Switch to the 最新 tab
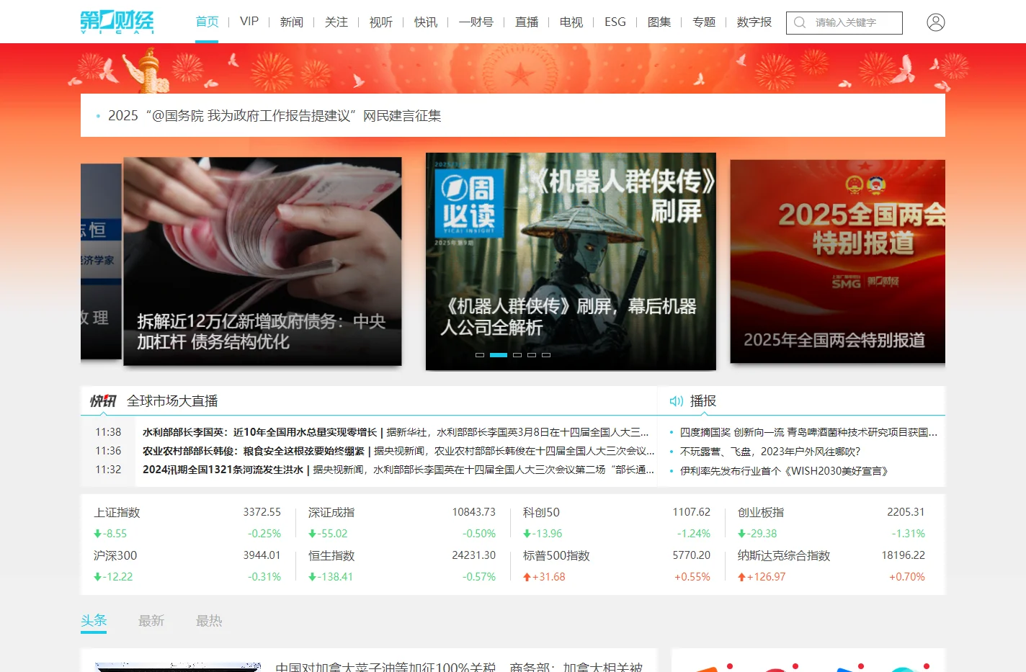Image resolution: width=1026 pixels, height=672 pixels. click(x=151, y=620)
